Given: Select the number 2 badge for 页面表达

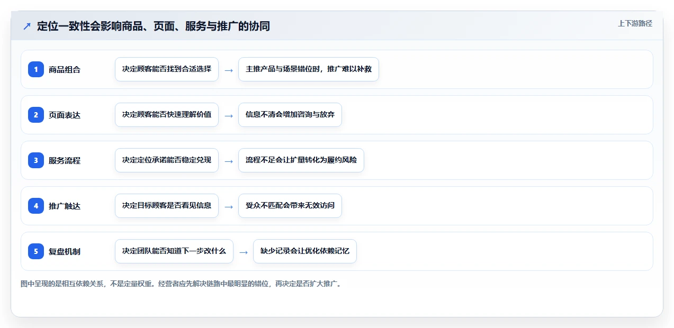Looking at the screenshot, I should tap(36, 114).
